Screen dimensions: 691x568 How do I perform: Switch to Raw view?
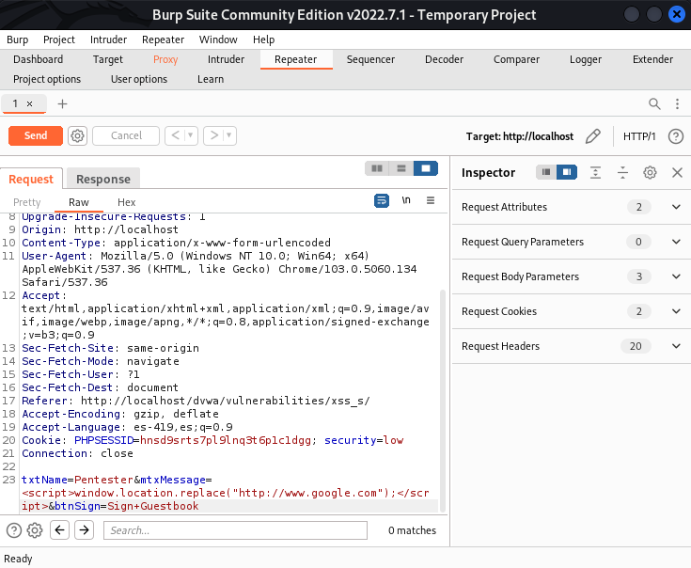[79, 202]
